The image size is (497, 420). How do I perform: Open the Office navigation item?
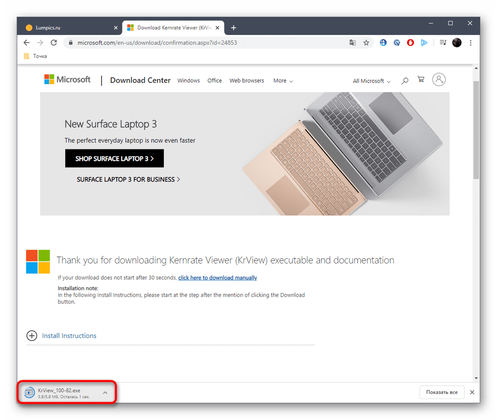214,81
